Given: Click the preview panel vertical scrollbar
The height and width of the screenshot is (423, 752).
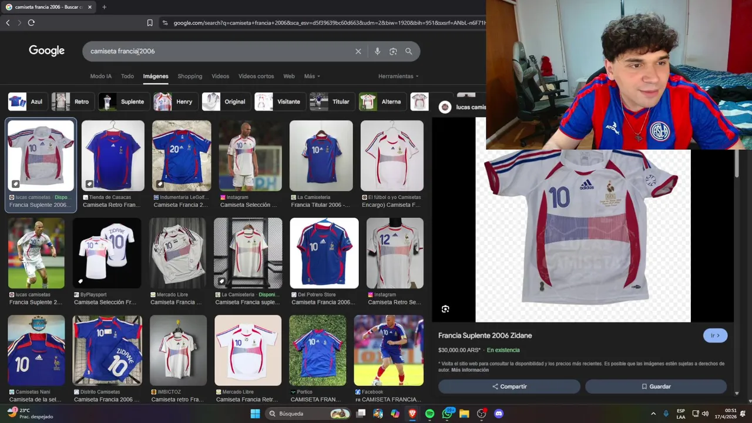Looking at the screenshot, I should [736, 164].
